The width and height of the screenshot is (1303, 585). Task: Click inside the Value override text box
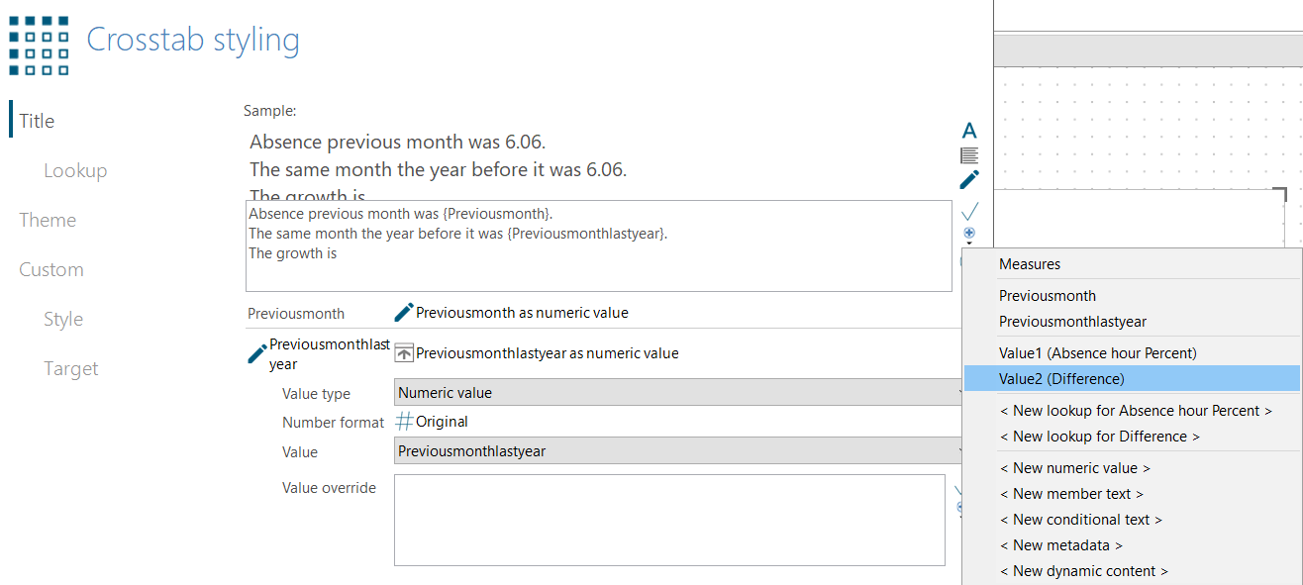click(x=669, y=520)
